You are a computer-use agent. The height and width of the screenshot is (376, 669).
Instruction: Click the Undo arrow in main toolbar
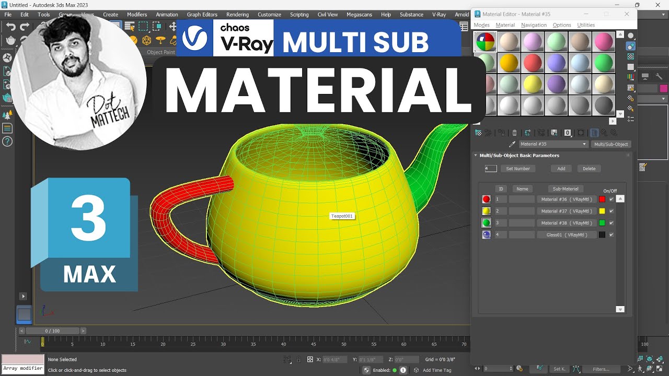10,27
